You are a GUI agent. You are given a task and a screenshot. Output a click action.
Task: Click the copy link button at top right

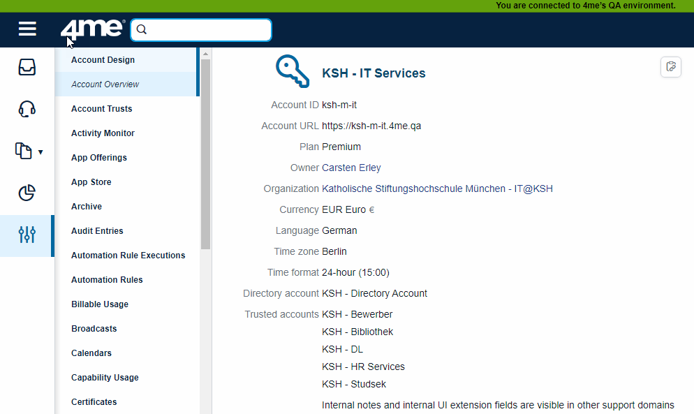[x=671, y=67]
